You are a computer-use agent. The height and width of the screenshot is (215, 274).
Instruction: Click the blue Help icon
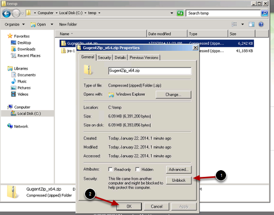[261, 24]
